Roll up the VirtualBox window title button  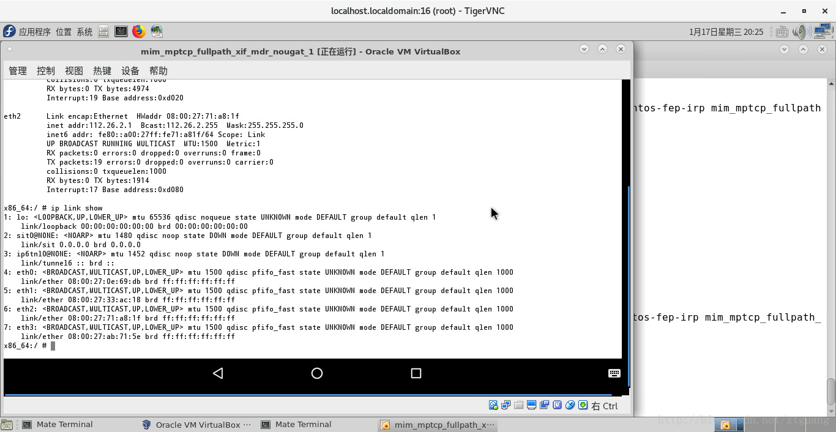coord(602,49)
